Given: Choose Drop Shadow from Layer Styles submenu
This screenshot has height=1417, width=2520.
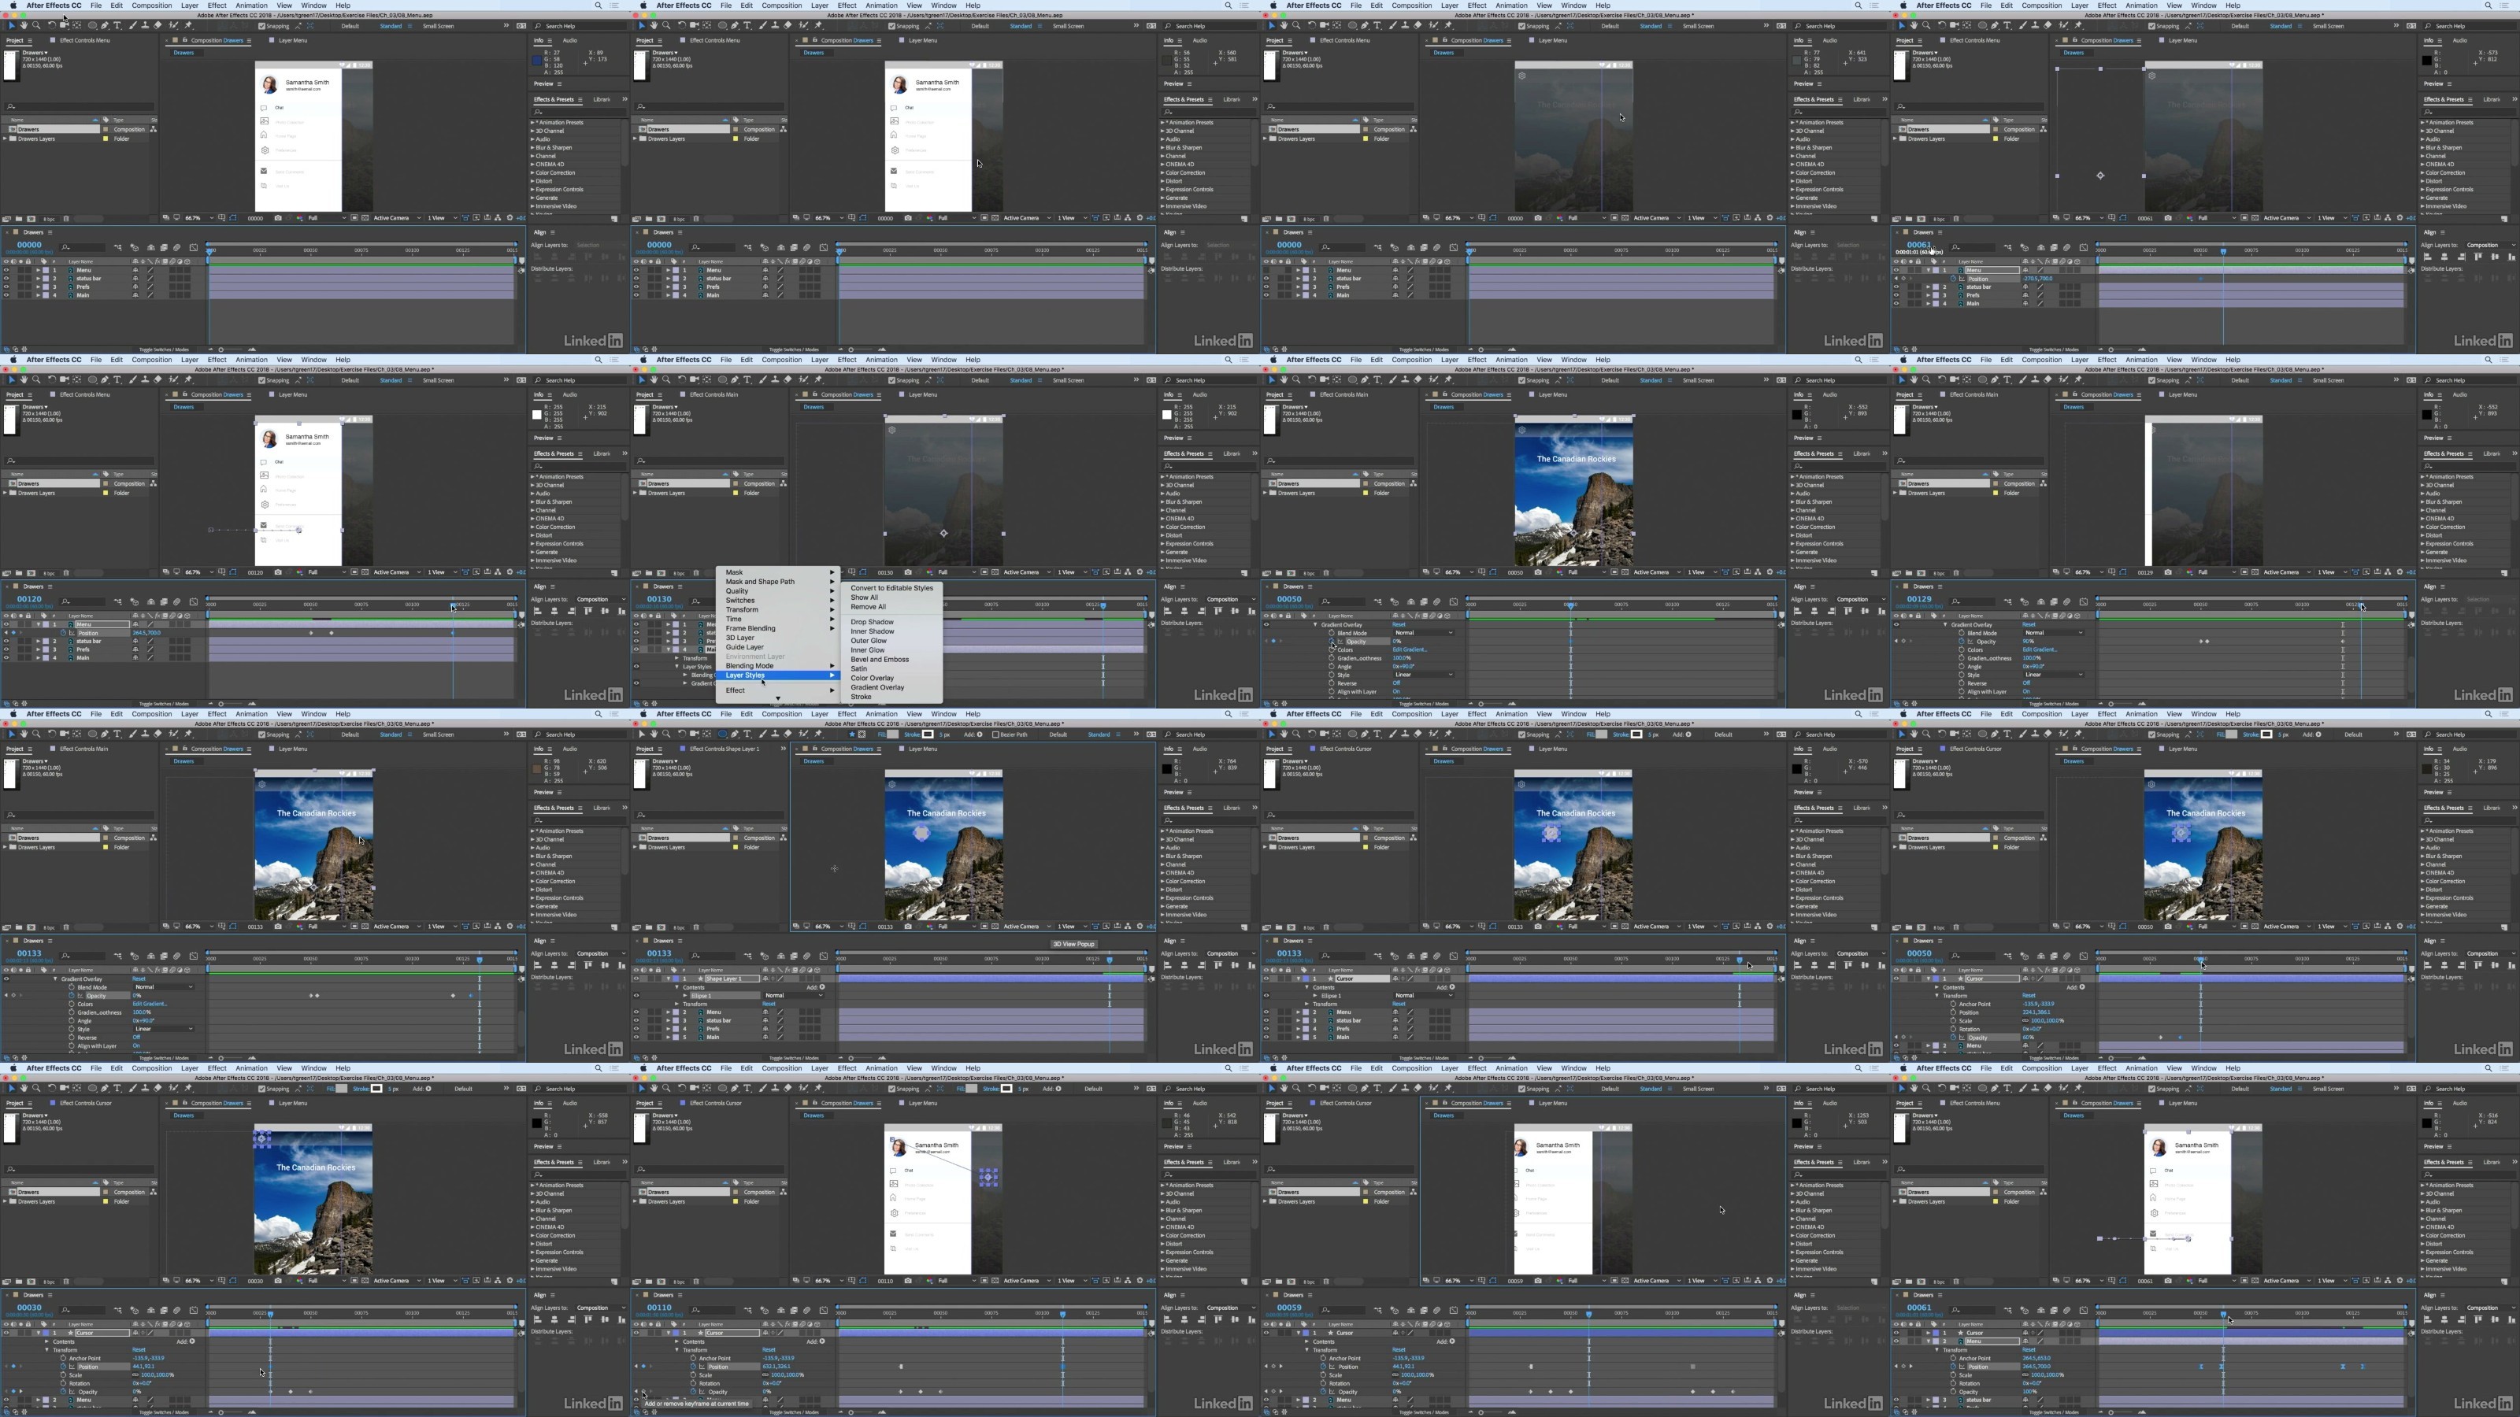Looking at the screenshot, I should pos(872,622).
